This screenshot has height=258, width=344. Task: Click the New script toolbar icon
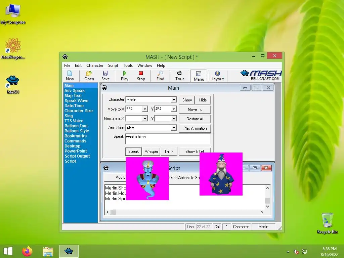70,76
